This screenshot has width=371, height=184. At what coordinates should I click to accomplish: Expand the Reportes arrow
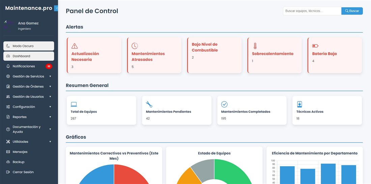pyautogui.click(x=50, y=117)
